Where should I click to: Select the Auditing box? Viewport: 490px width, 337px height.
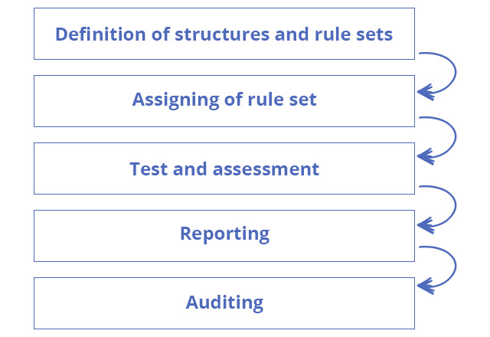(x=224, y=303)
